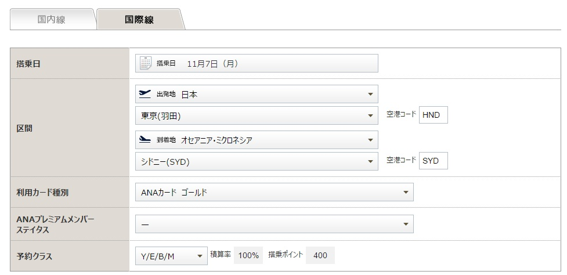Select the 国際線 tab

(x=139, y=20)
